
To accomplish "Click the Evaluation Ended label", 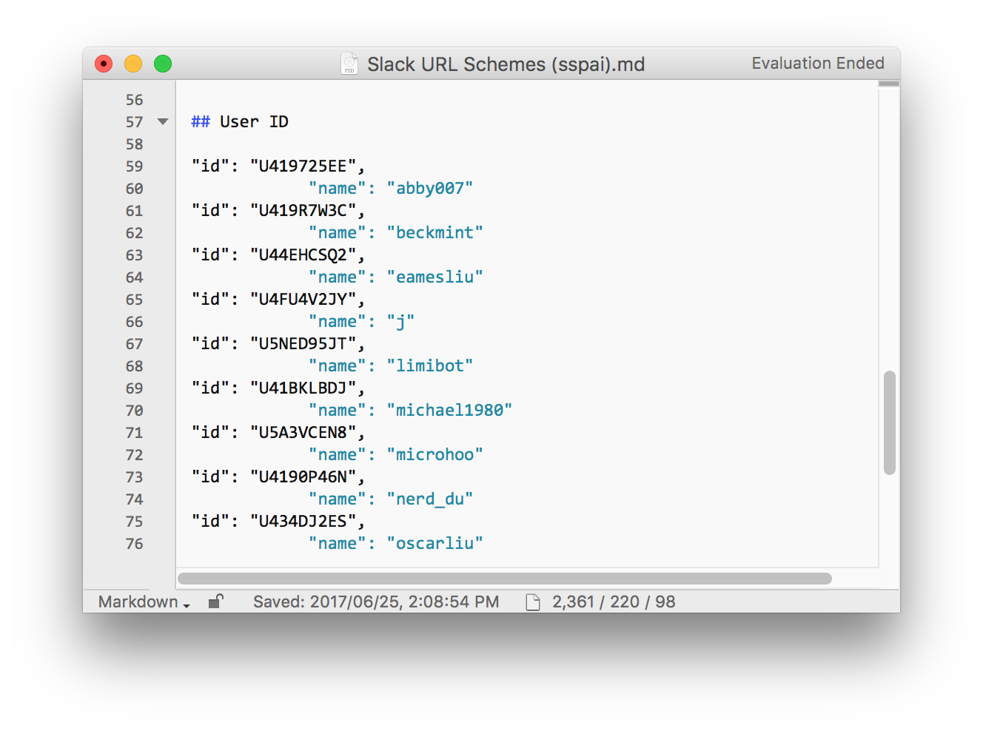I will (x=817, y=64).
